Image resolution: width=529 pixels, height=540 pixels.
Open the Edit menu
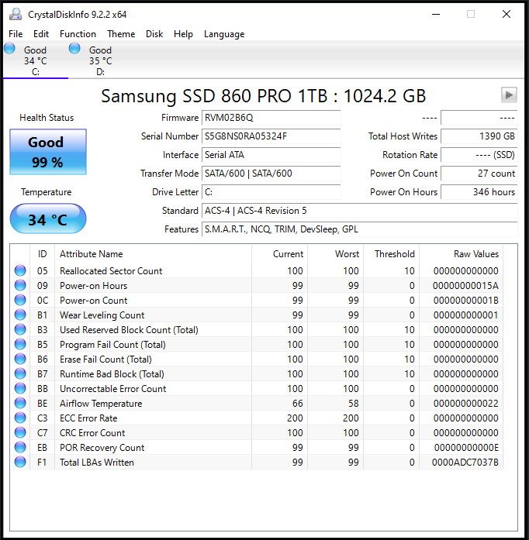pyautogui.click(x=41, y=34)
